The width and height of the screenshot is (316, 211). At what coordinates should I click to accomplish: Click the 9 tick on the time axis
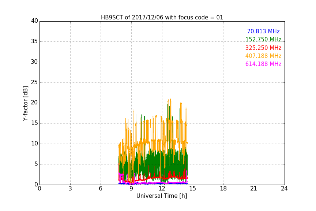[x=131, y=189]
